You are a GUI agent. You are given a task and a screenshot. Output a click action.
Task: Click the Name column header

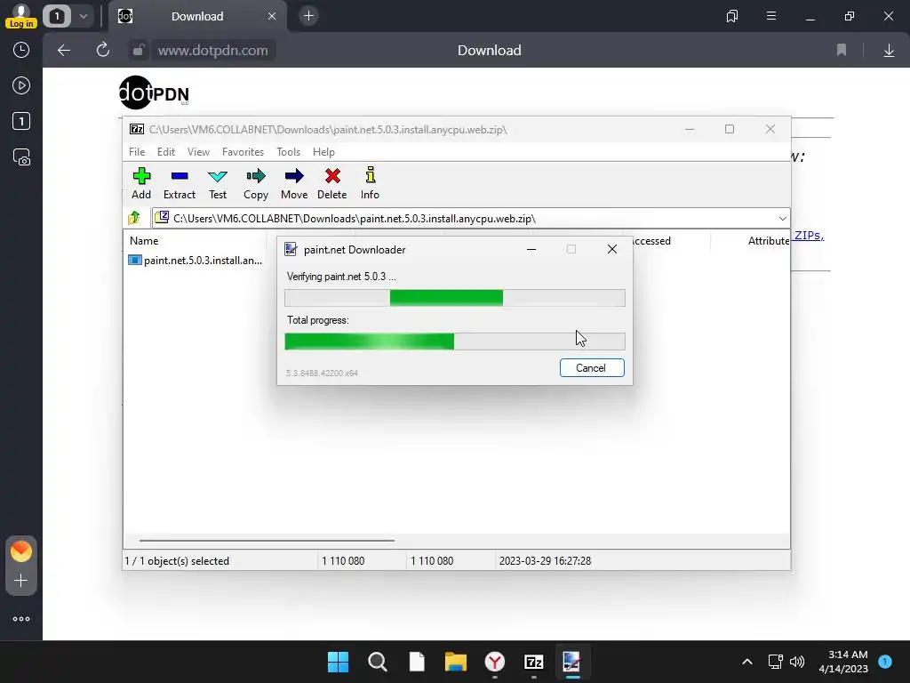tap(144, 240)
